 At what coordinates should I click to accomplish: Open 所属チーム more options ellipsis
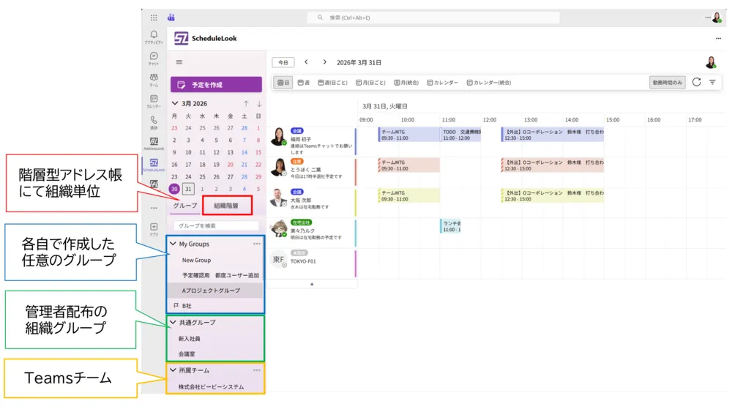click(x=257, y=370)
